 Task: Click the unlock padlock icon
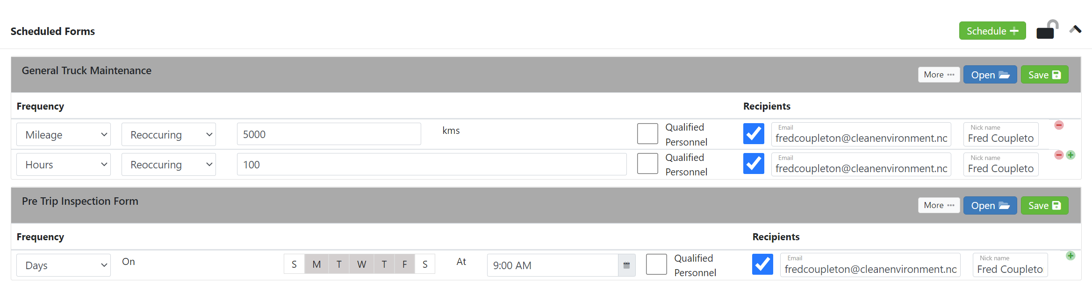tap(1047, 30)
